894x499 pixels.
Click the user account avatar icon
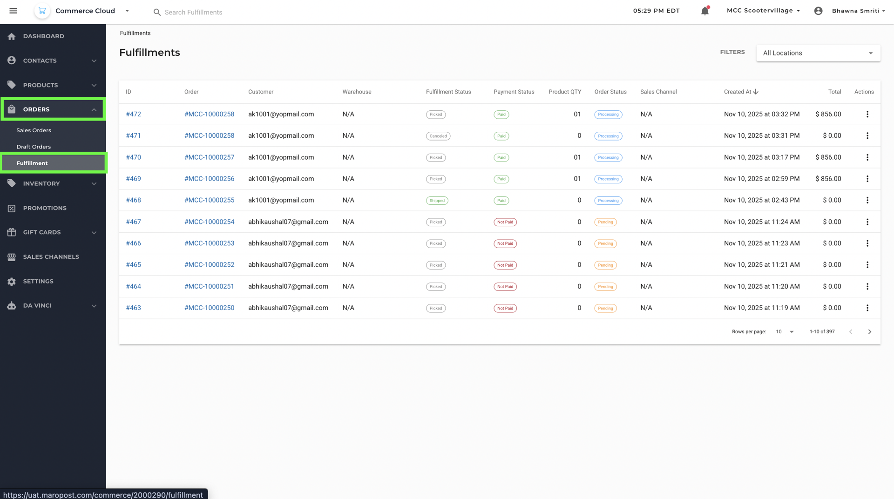818,11
